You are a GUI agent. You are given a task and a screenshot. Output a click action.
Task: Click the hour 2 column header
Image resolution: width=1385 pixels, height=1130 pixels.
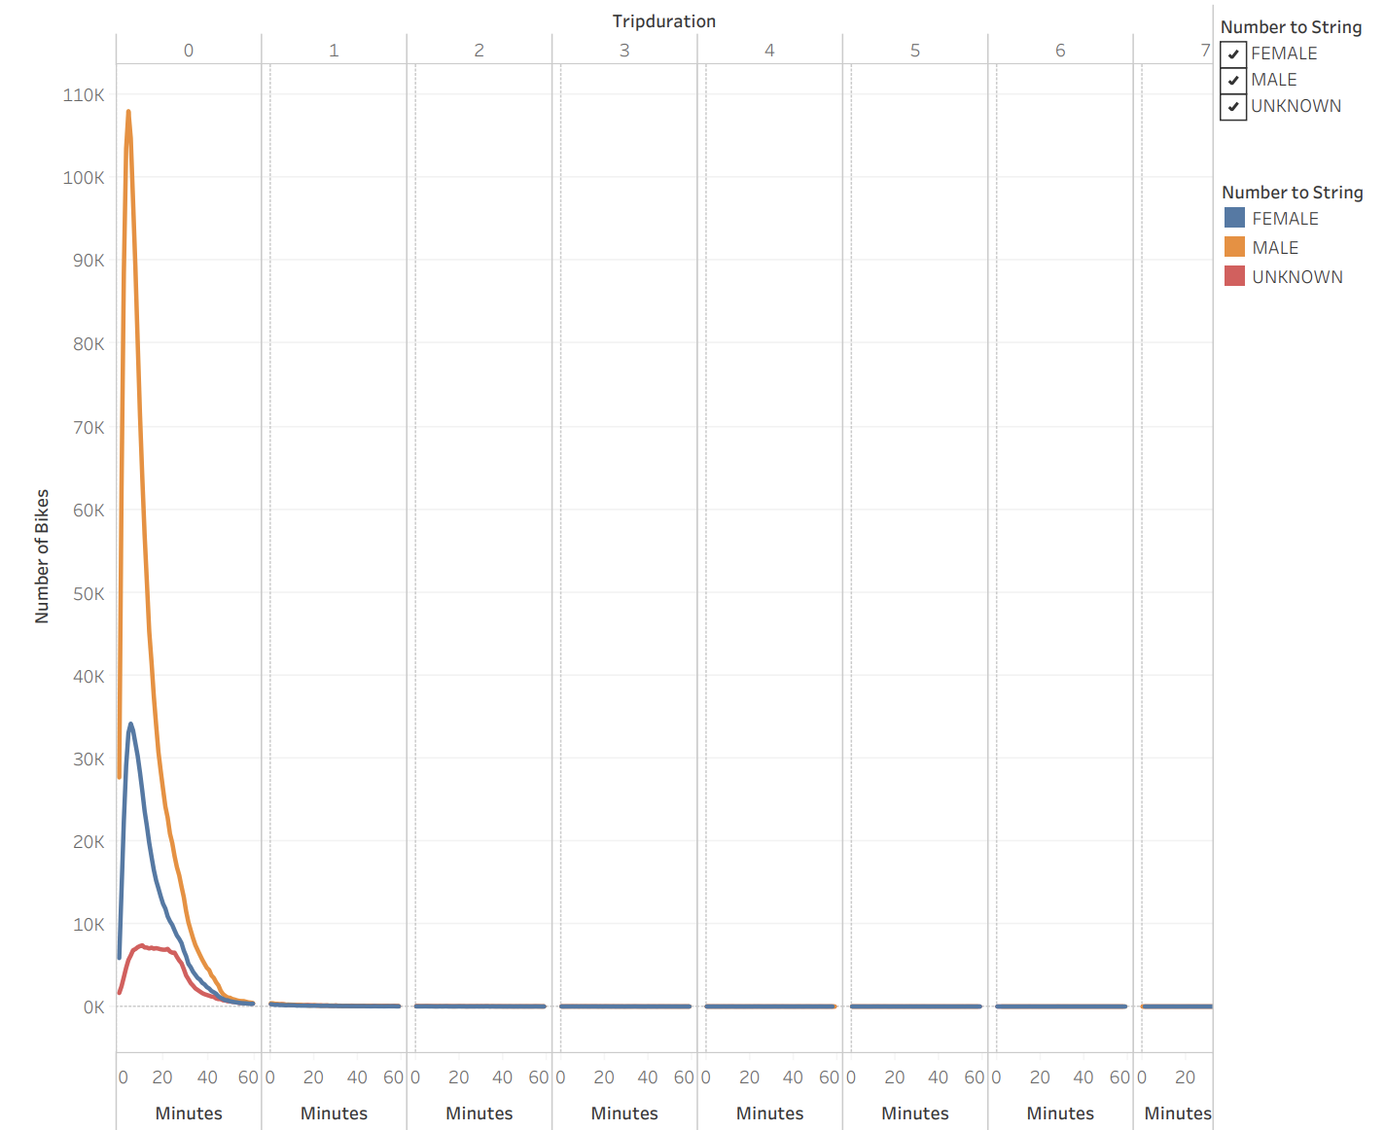pyautogui.click(x=479, y=51)
